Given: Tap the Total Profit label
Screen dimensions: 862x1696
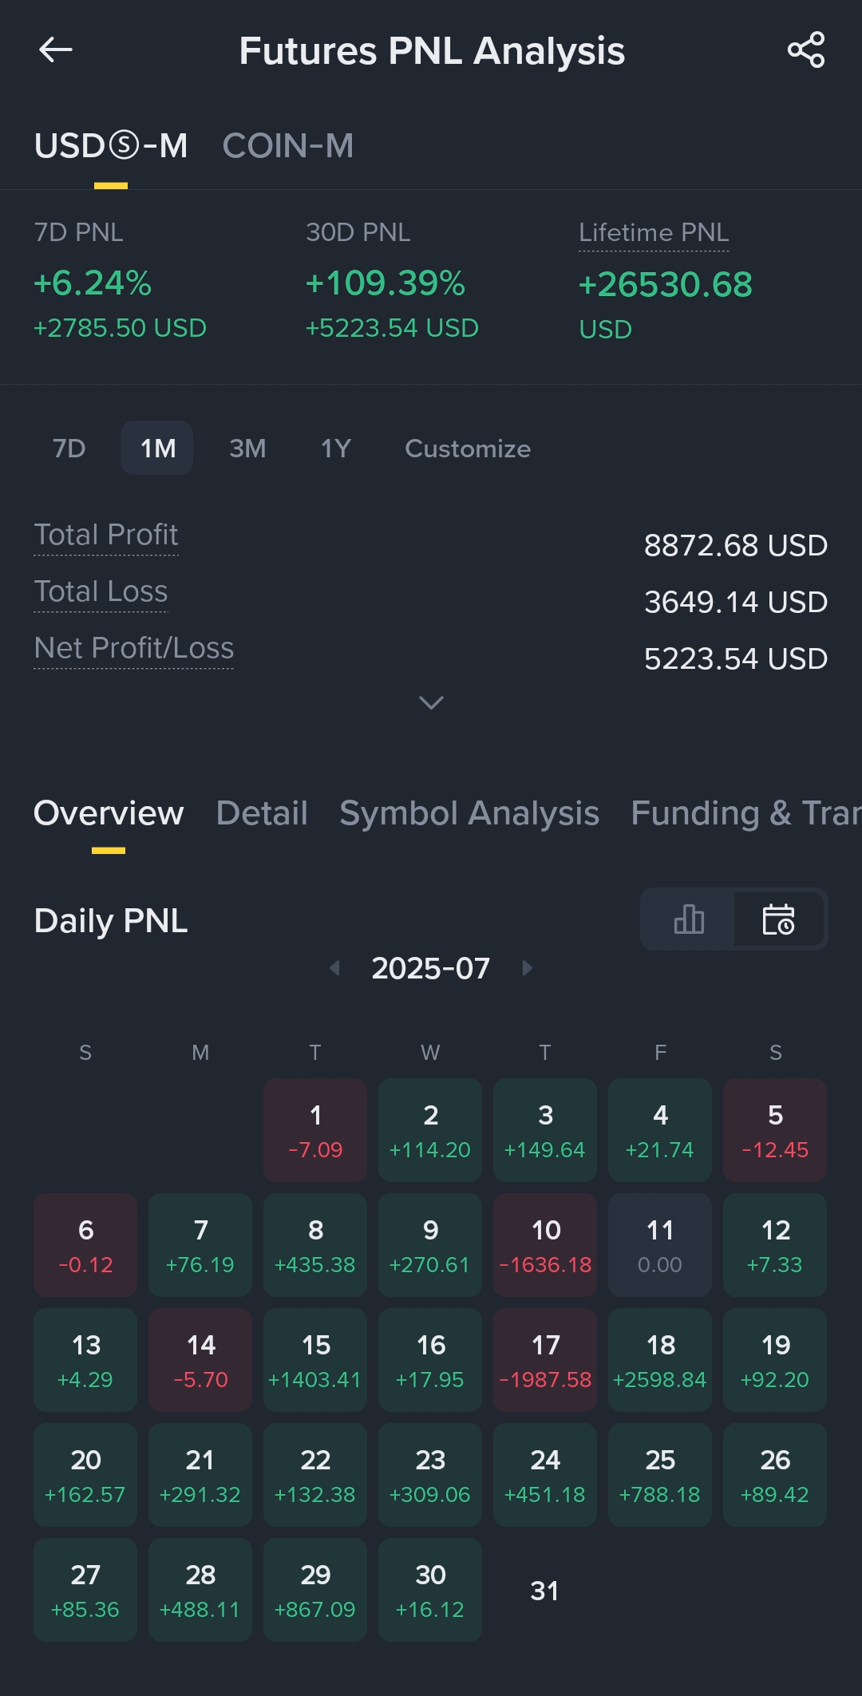Looking at the screenshot, I should pos(106,535).
